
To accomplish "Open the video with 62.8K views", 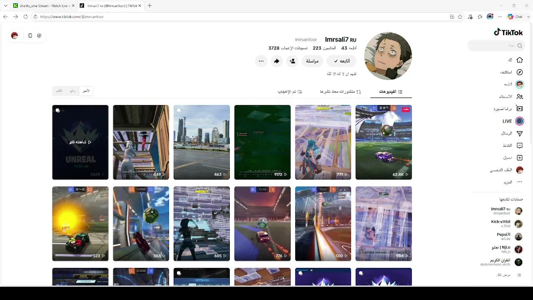I will pyautogui.click(x=384, y=142).
